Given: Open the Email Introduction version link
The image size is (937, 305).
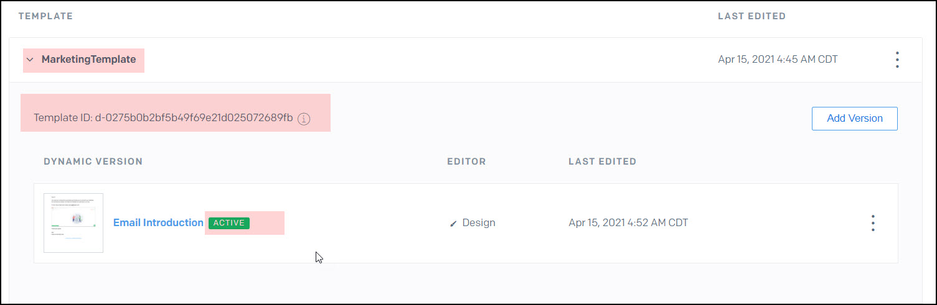Looking at the screenshot, I should coord(158,222).
